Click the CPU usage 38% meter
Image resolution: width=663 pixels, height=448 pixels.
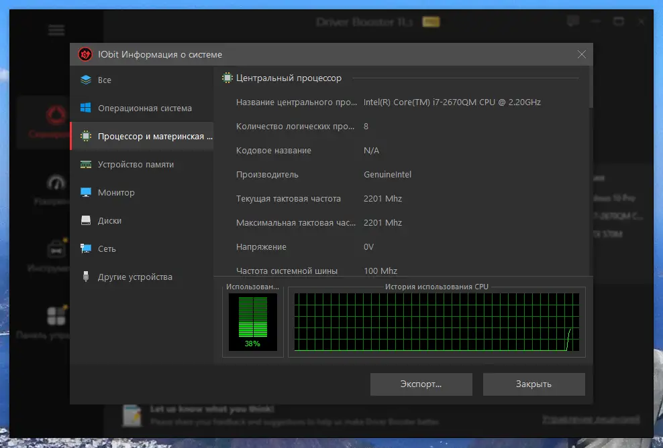point(253,322)
